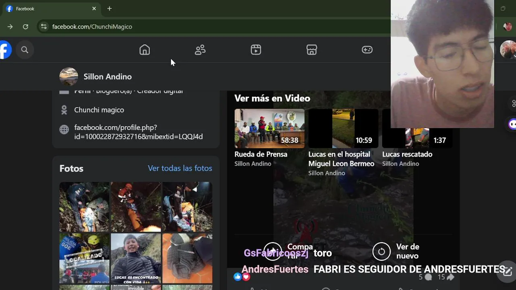Screen dimensions: 516x290
Task: Play the 10:59 Lucas en el hospital video
Action: pos(343,128)
